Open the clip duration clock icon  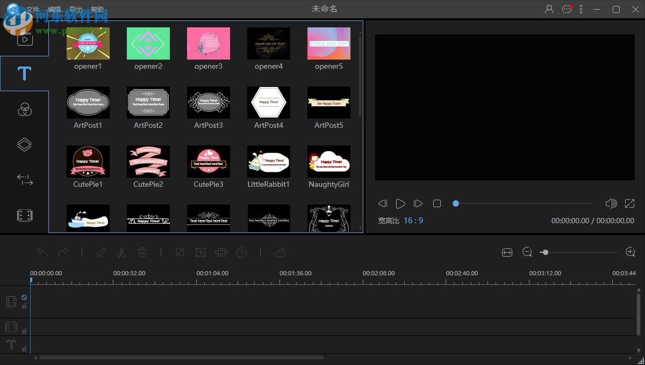pyautogui.click(x=241, y=252)
